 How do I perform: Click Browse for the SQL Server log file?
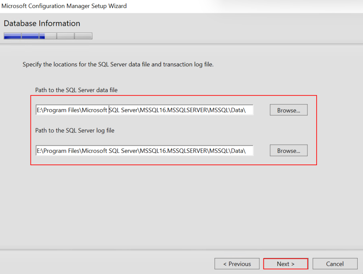click(288, 151)
